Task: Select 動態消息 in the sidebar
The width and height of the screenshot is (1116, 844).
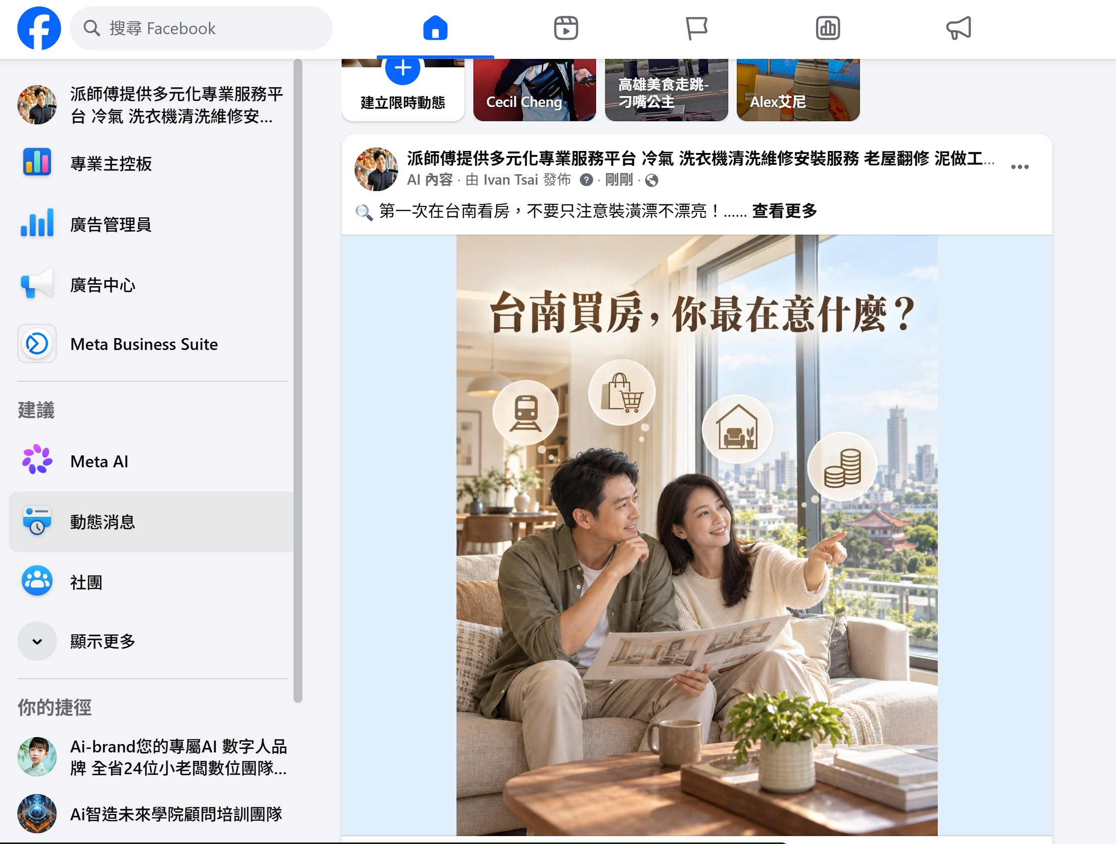Action: tap(151, 522)
